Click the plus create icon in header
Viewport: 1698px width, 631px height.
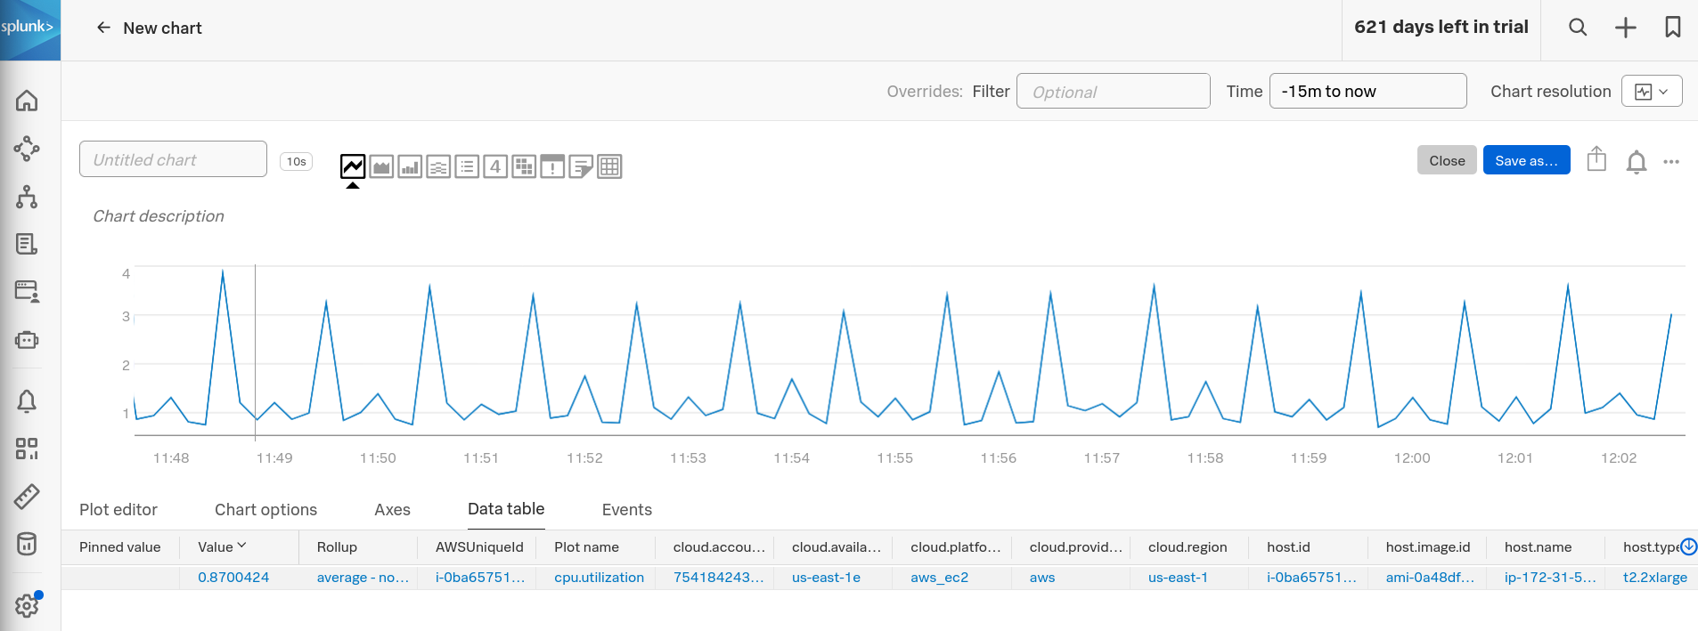tap(1626, 28)
